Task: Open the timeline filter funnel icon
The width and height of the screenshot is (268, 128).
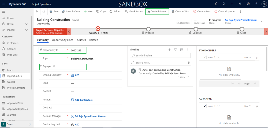Action: click(175, 50)
